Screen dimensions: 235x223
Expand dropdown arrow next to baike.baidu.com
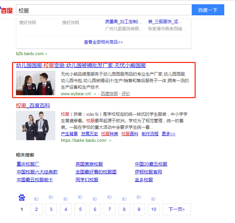(x=110, y=141)
